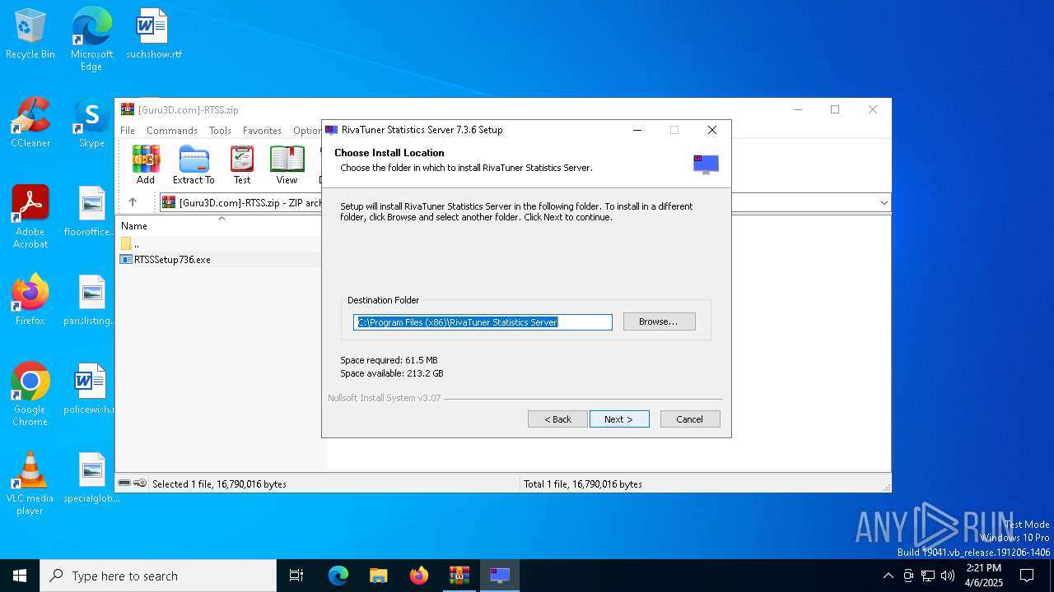
Task: Switch to RTSS Setup on the taskbar
Action: 500,576
